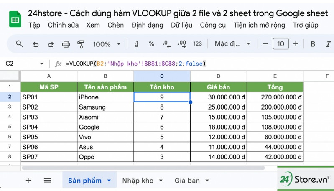Open Giá bán sheet tab menu arrow

(207, 181)
